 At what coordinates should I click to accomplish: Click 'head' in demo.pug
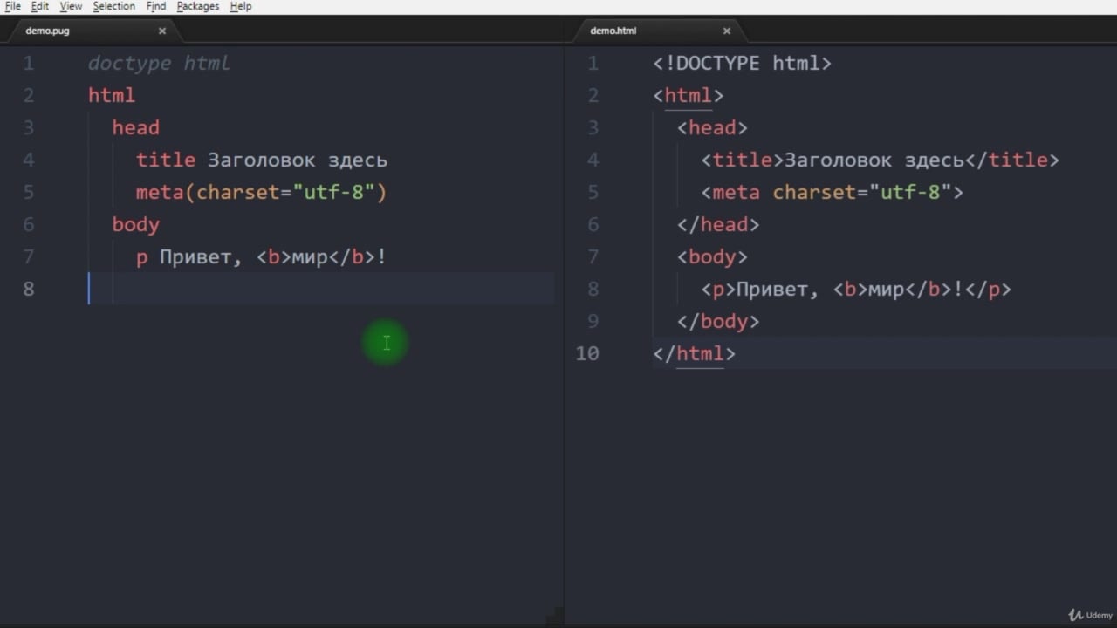[135, 128]
